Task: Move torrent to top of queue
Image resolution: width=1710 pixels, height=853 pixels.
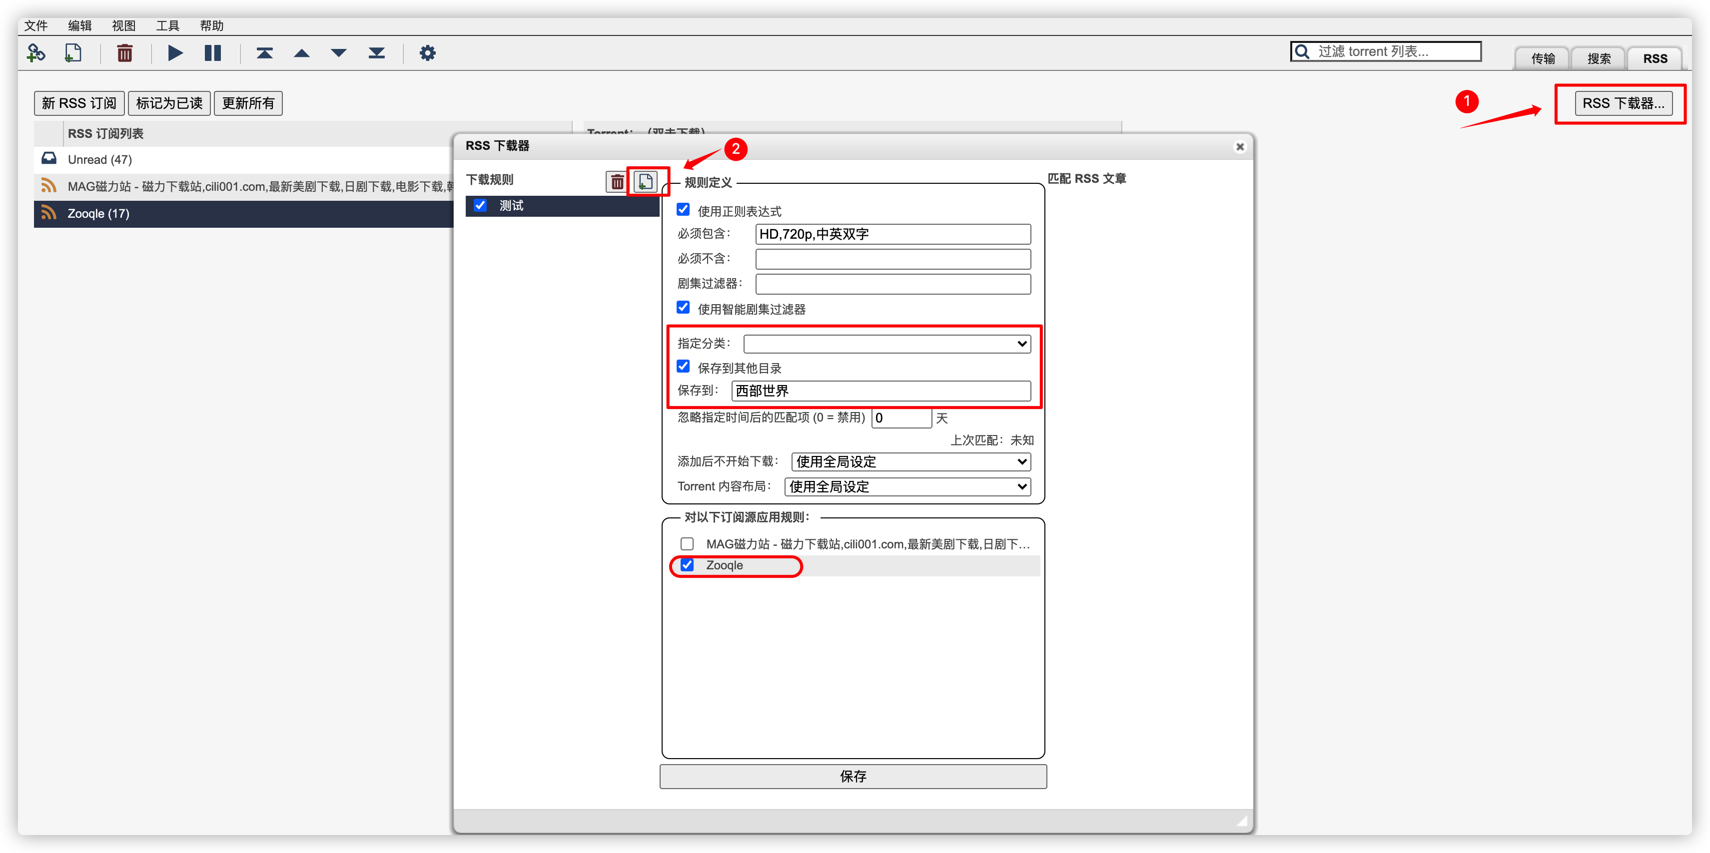Action: (264, 52)
